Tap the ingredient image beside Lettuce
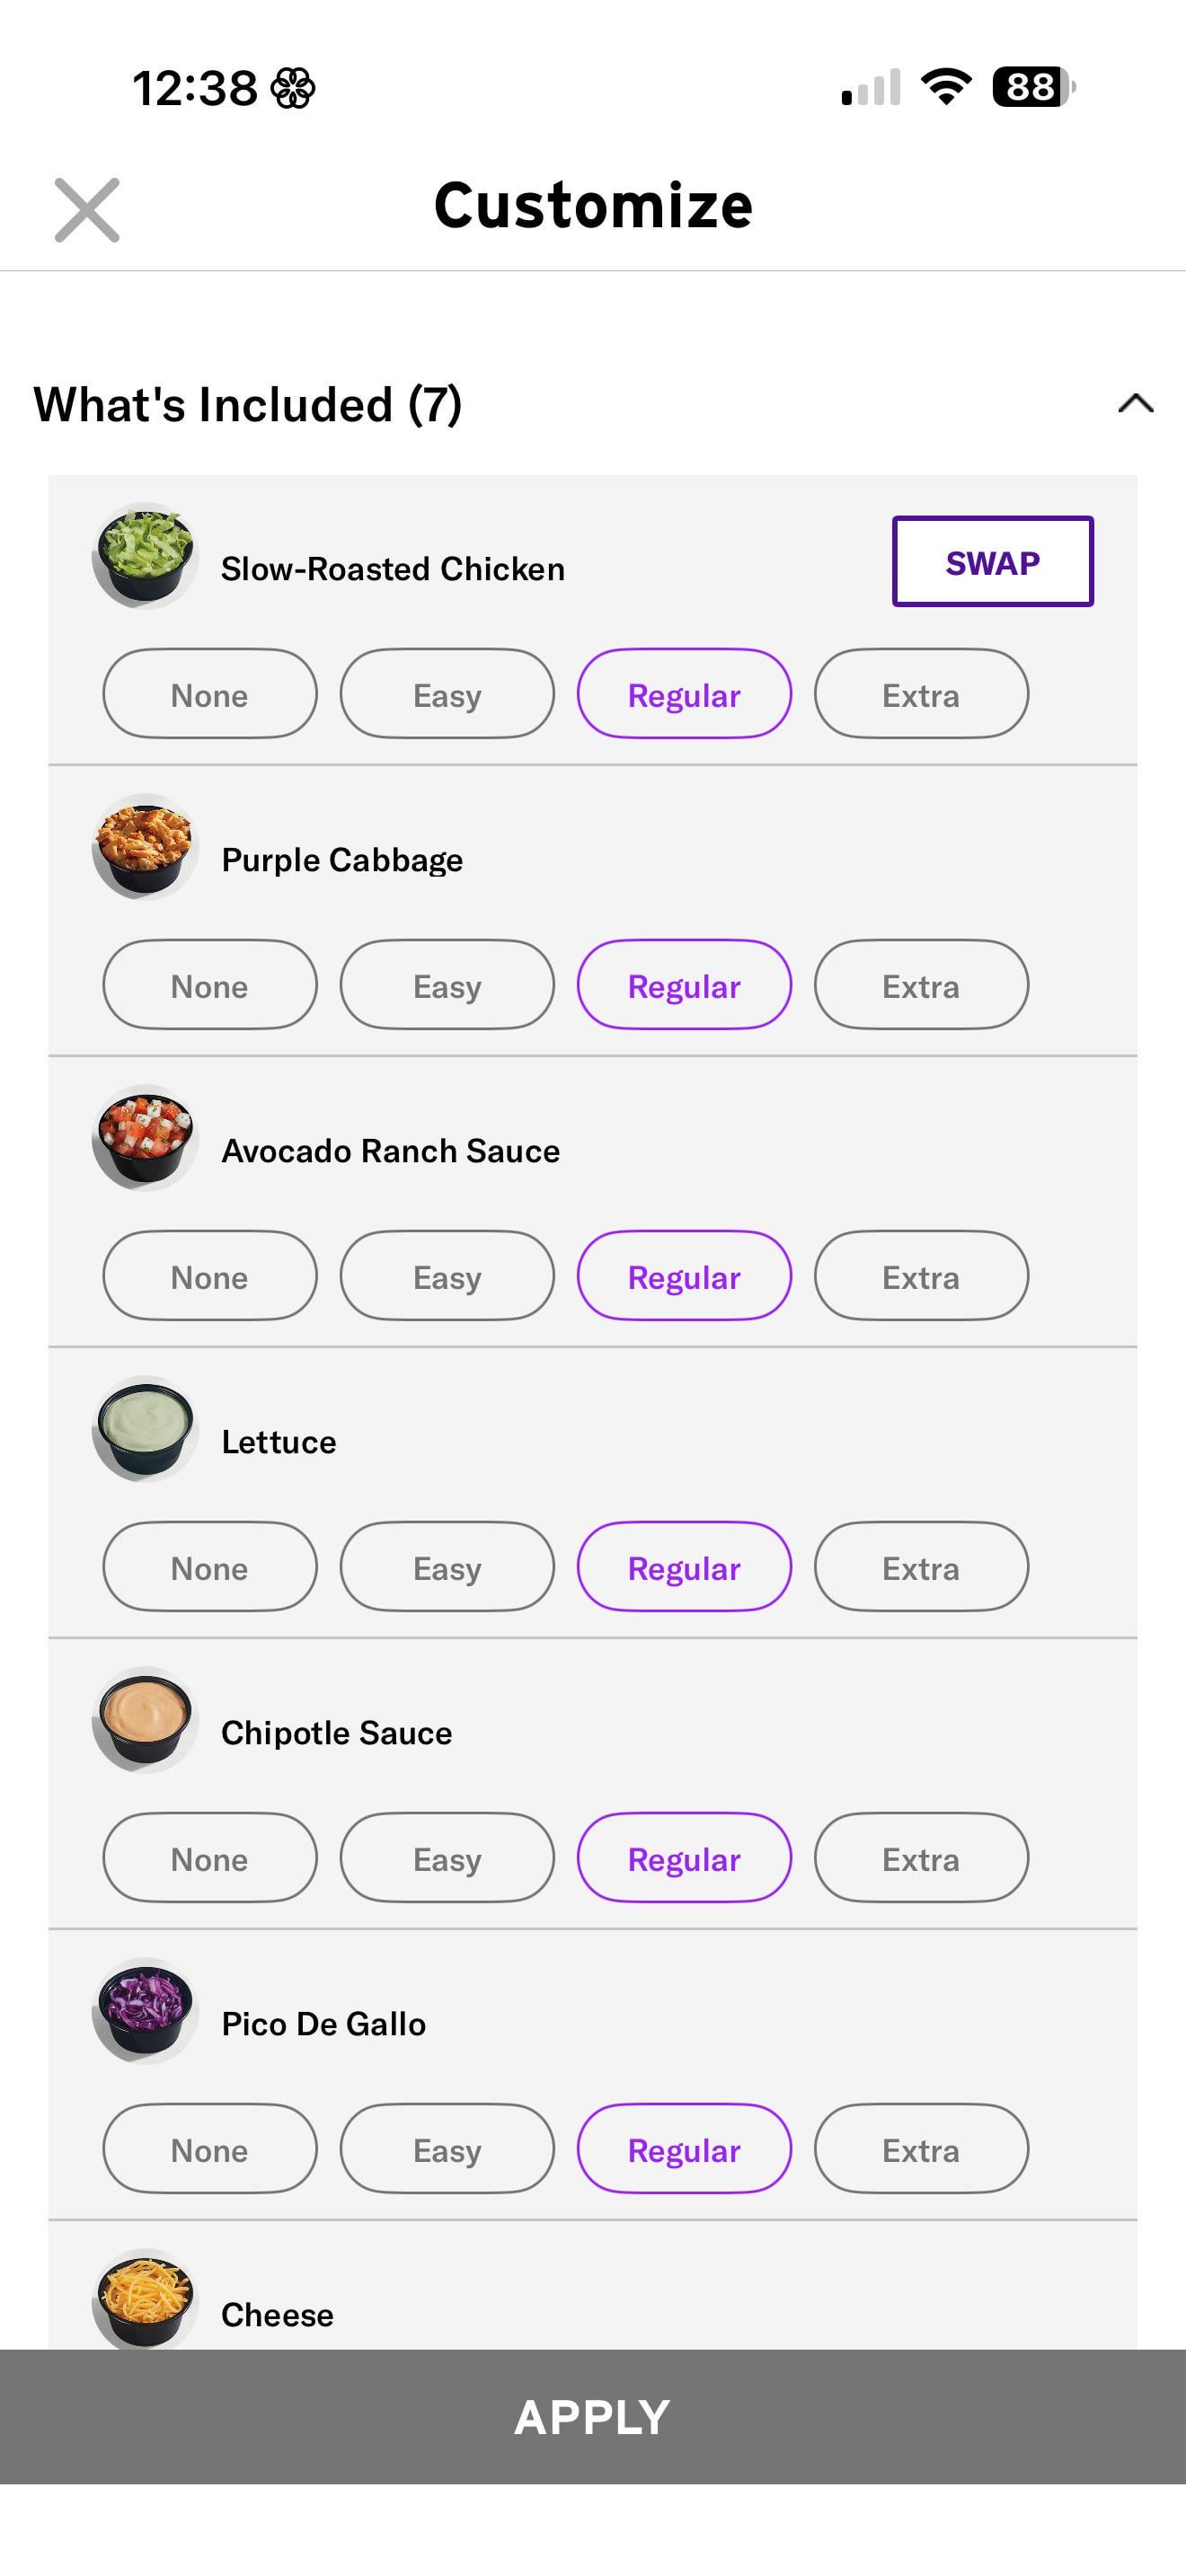1186x2576 pixels. [x=145, y=1429]
